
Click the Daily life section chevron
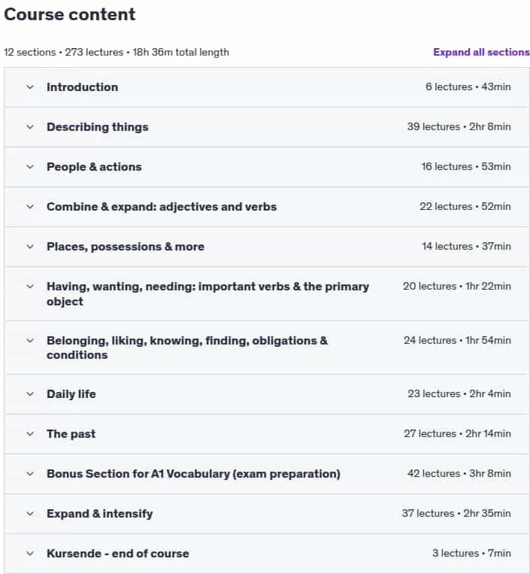pos(30,394)
